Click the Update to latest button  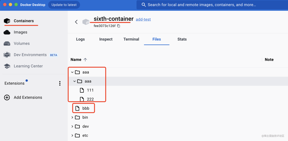click(x=64, y=5)
